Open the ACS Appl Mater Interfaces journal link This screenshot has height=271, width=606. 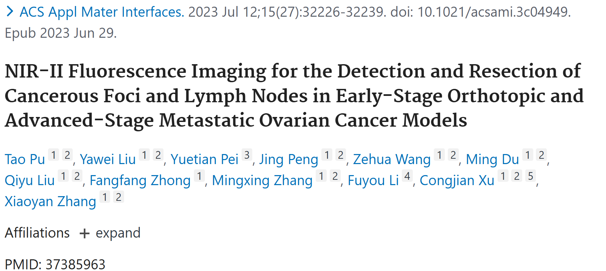[x=102, y=12]
